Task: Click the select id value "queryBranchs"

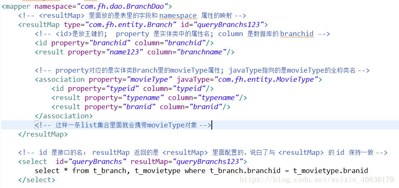Action: 98,161
